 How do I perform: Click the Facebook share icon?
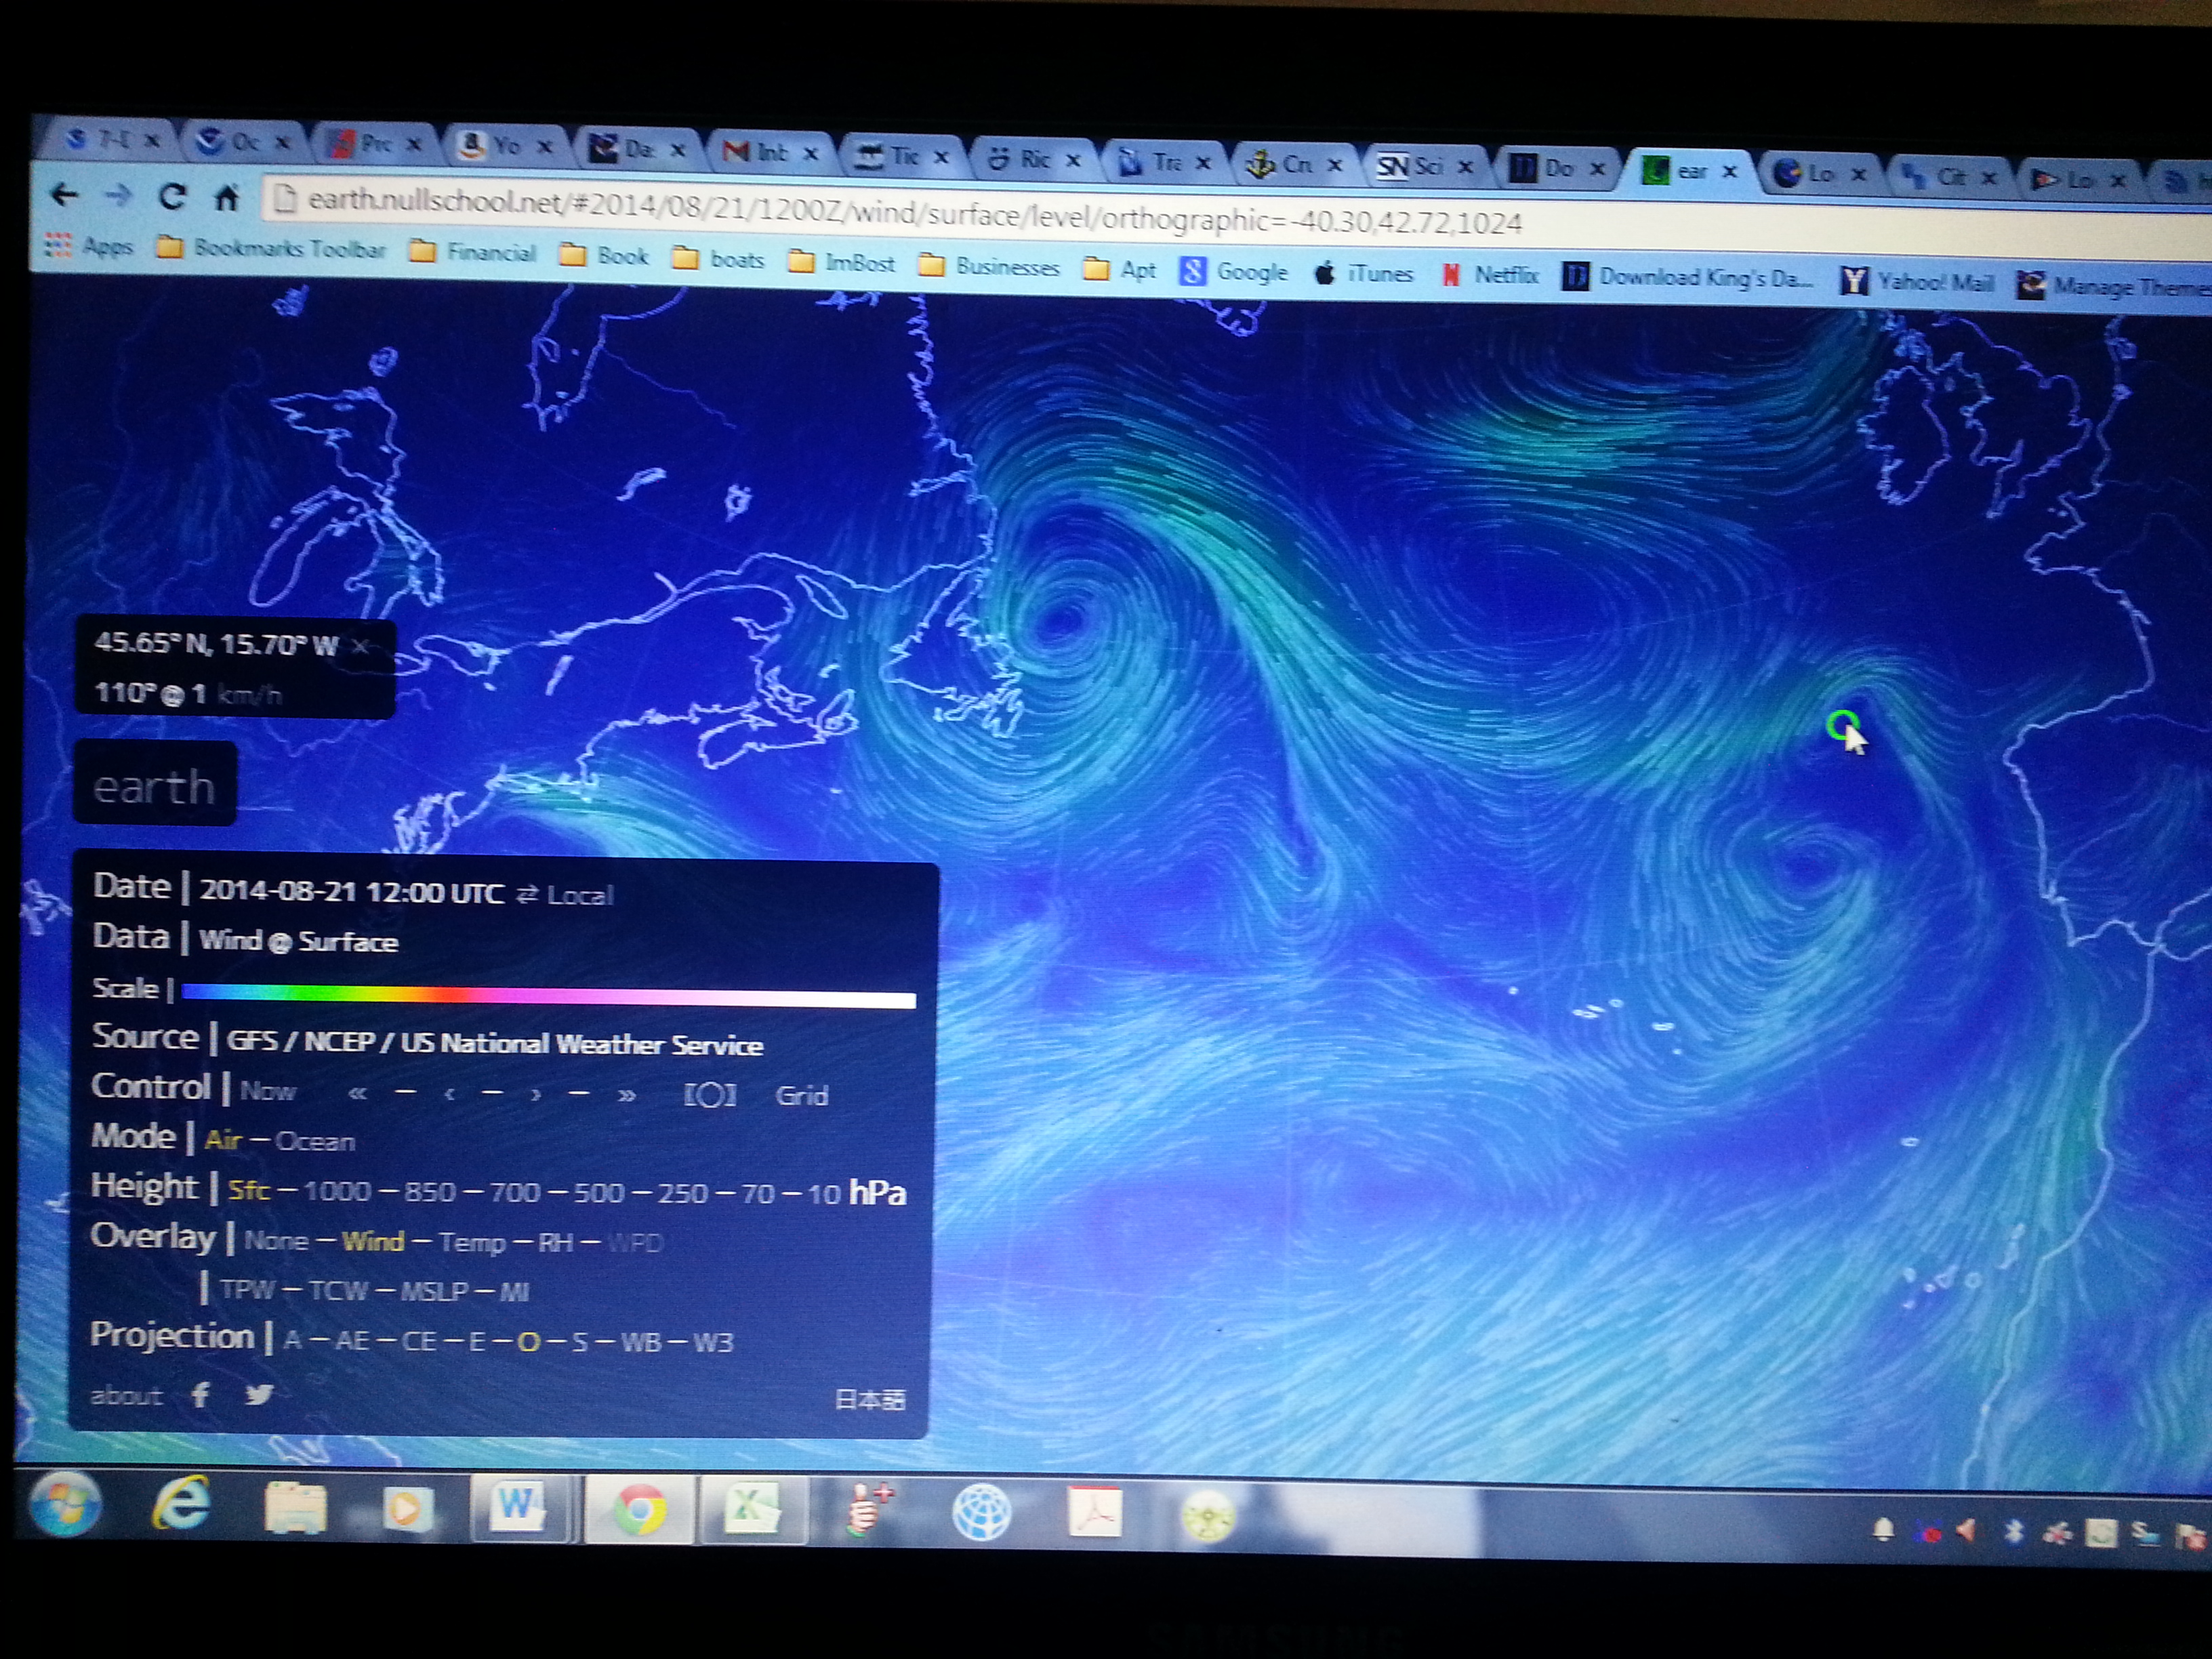click(200, 1394)
